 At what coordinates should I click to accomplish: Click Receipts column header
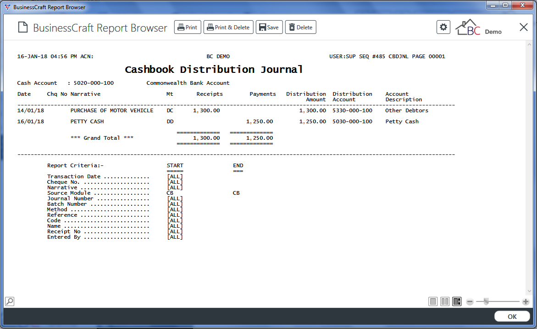[x=210, y=94]
